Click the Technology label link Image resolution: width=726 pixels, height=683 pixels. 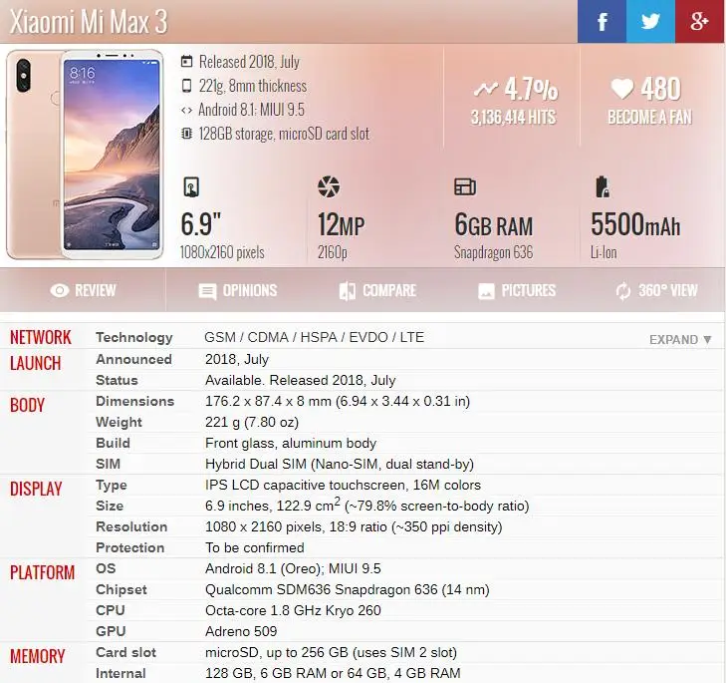[x=134, y=338]
